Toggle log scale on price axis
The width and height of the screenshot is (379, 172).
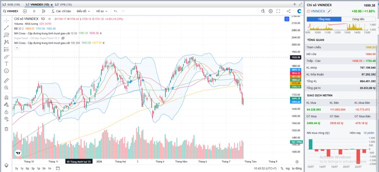pyautogui.click(x=288, y=169)
